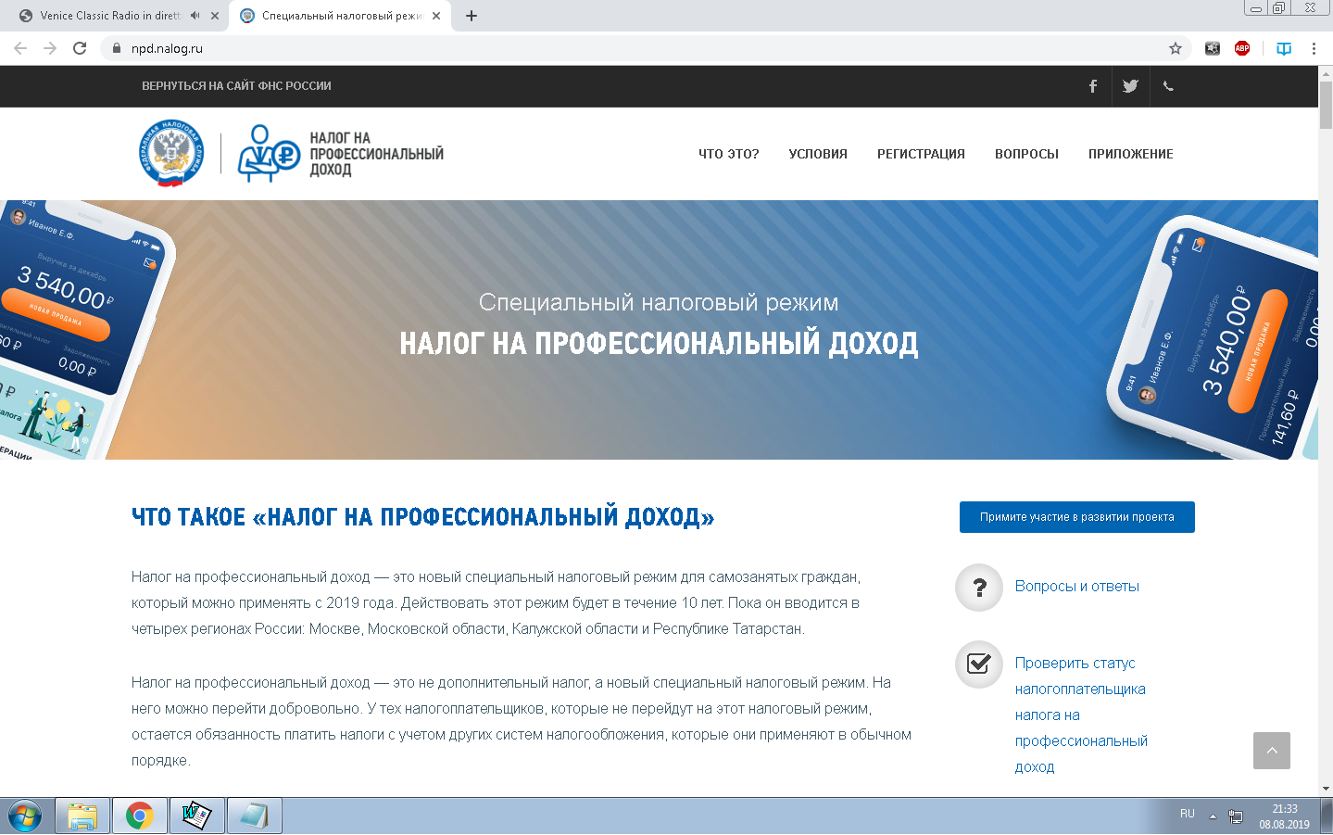This screenshot has height=835, width=1333.
Task: Select the Специальный налоговый режим tab
Action: (341, 16)
